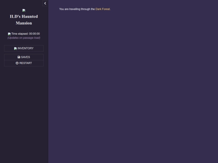
Task: Click the clock icon beside Time elapsed
Action: 9,34
